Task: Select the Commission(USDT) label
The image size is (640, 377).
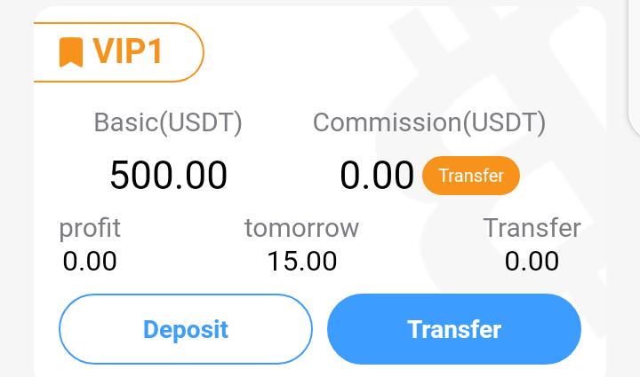Action: (x=429, y=122)
